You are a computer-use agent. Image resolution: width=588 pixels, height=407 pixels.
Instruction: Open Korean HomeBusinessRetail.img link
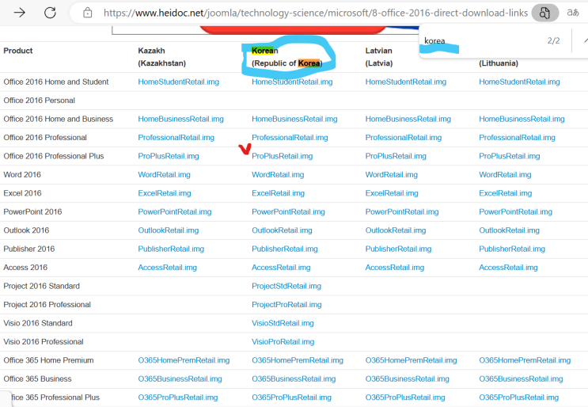coord(294,119)
